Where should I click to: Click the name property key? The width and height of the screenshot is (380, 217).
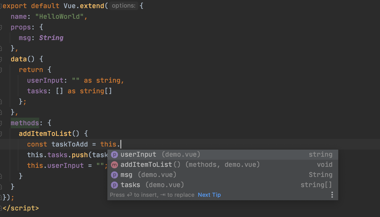19,16
